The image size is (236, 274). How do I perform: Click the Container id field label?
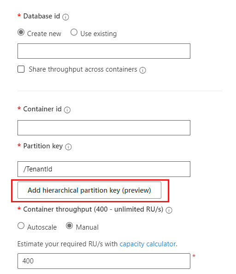[42, 109]
